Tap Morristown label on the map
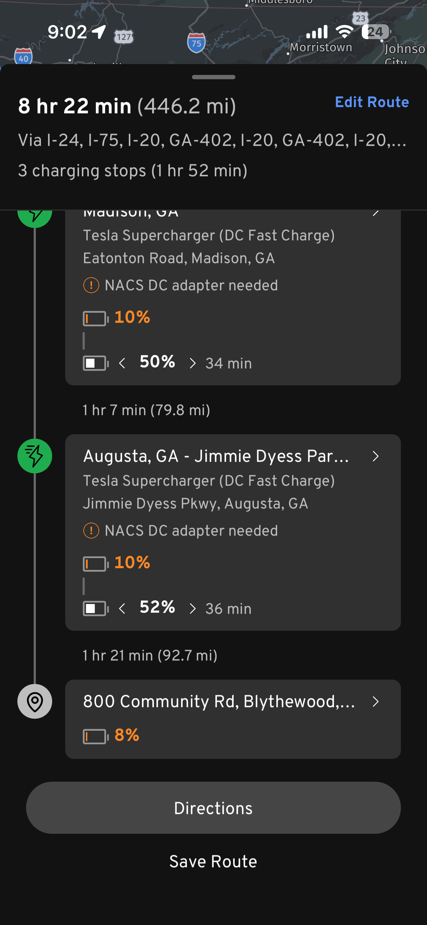 [x=321, y=47]
